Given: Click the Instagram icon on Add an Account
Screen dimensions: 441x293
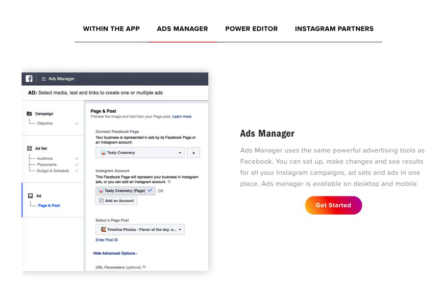Looking at the screenshot, I should 101,201.
